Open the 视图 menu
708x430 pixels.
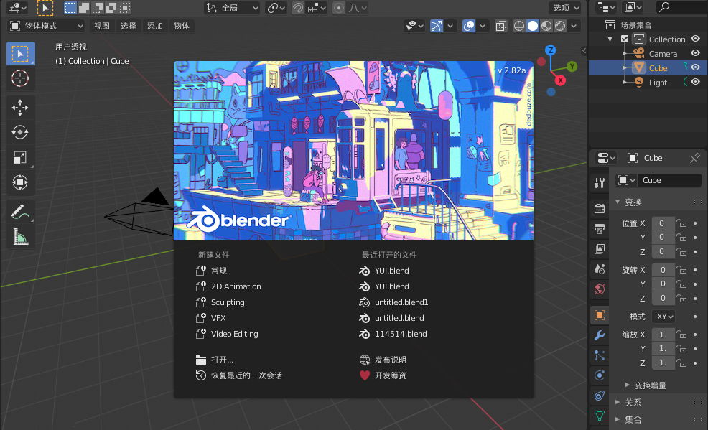tap(101, 26)
